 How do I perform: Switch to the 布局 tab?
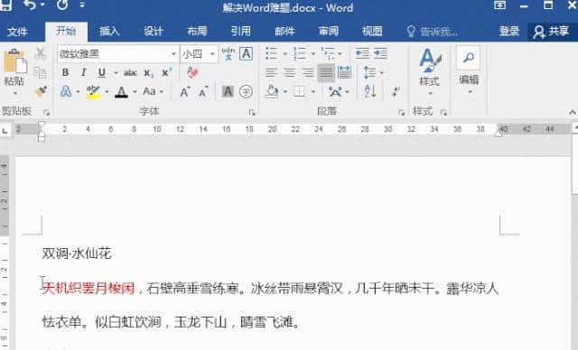click(197, 32)
